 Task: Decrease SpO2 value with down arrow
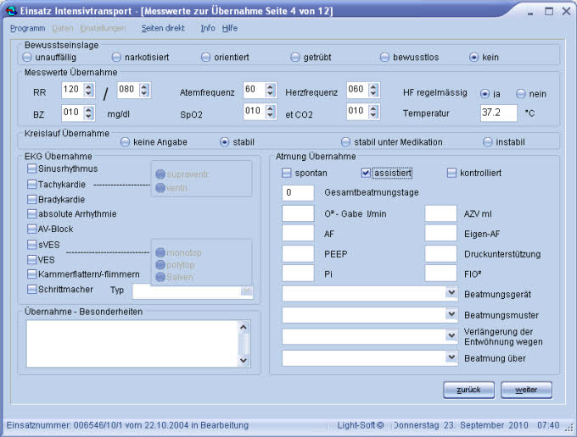click(270, 115)
